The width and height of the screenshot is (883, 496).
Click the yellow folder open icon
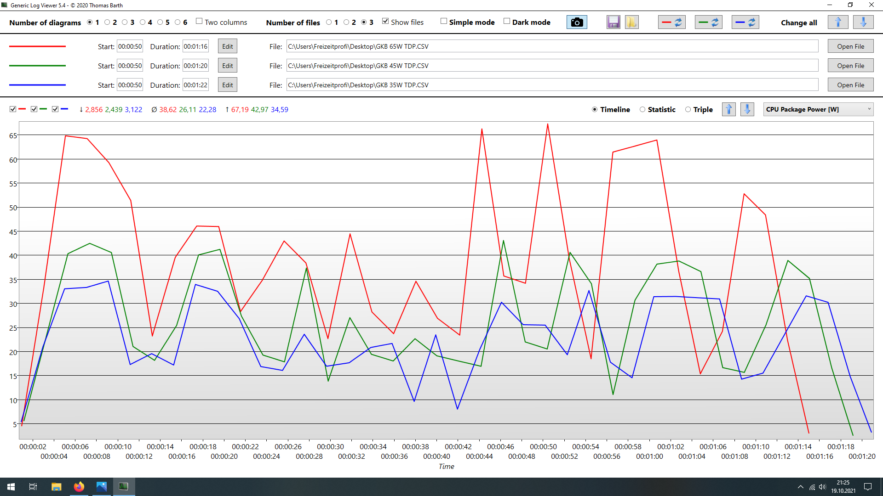tap(631, 22)
